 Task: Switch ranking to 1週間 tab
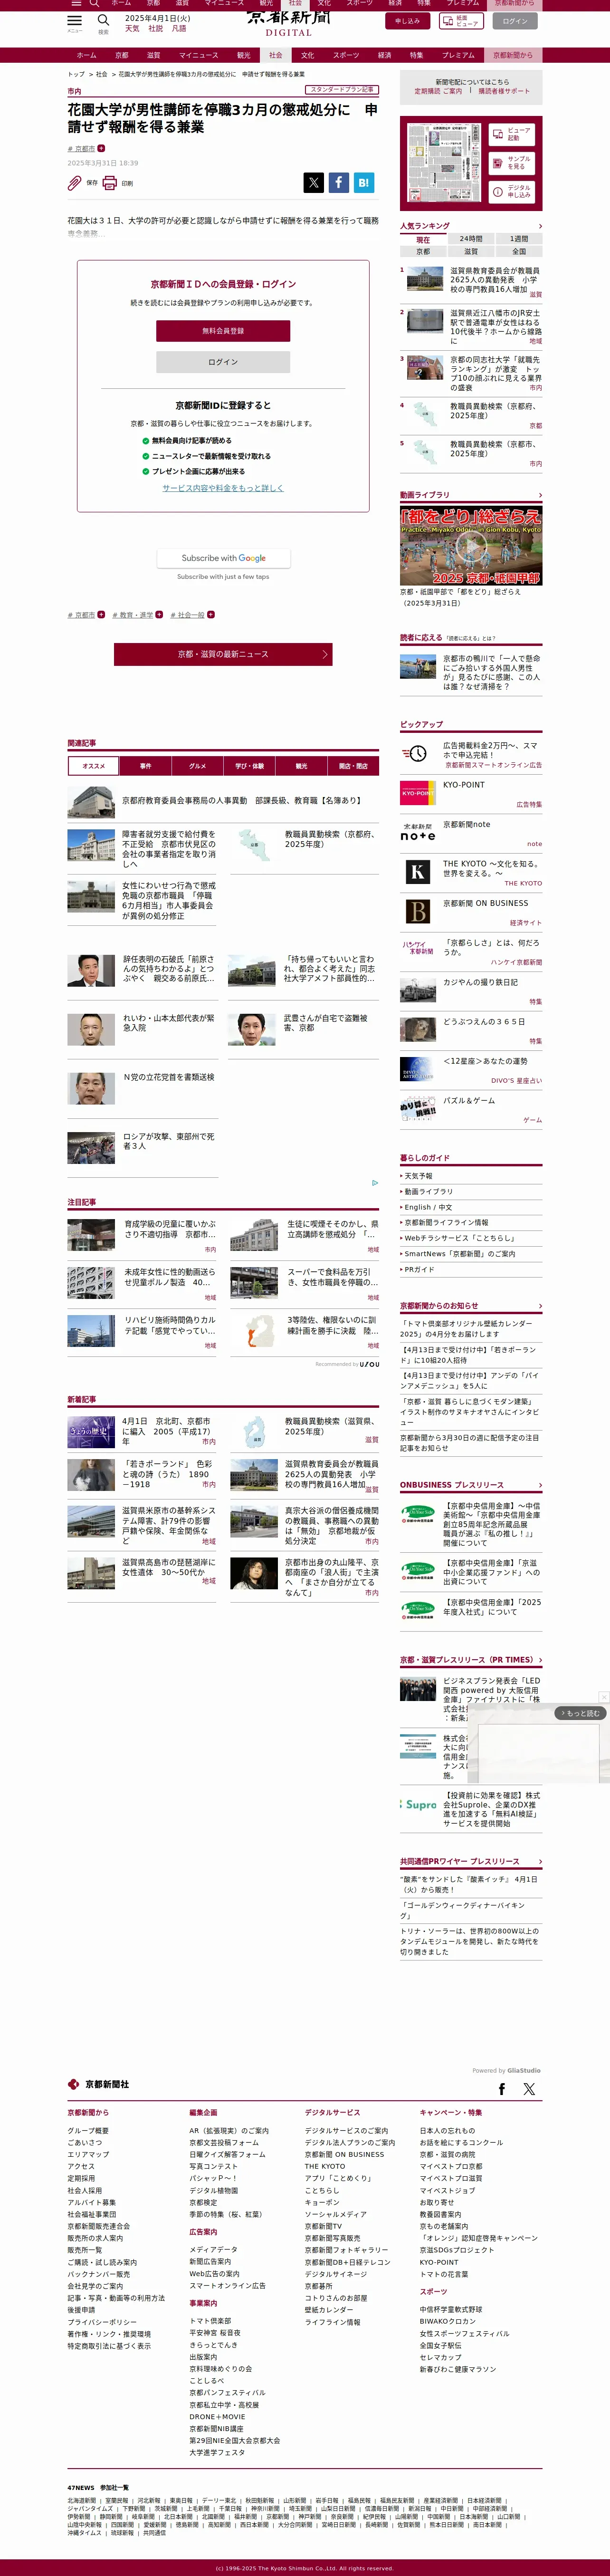(x=519, y=240)
